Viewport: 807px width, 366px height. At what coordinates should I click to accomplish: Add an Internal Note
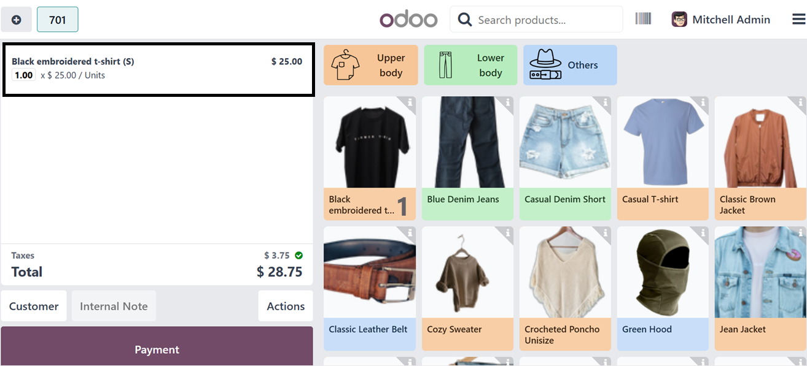pyautogui.click(x=114, y=306)
